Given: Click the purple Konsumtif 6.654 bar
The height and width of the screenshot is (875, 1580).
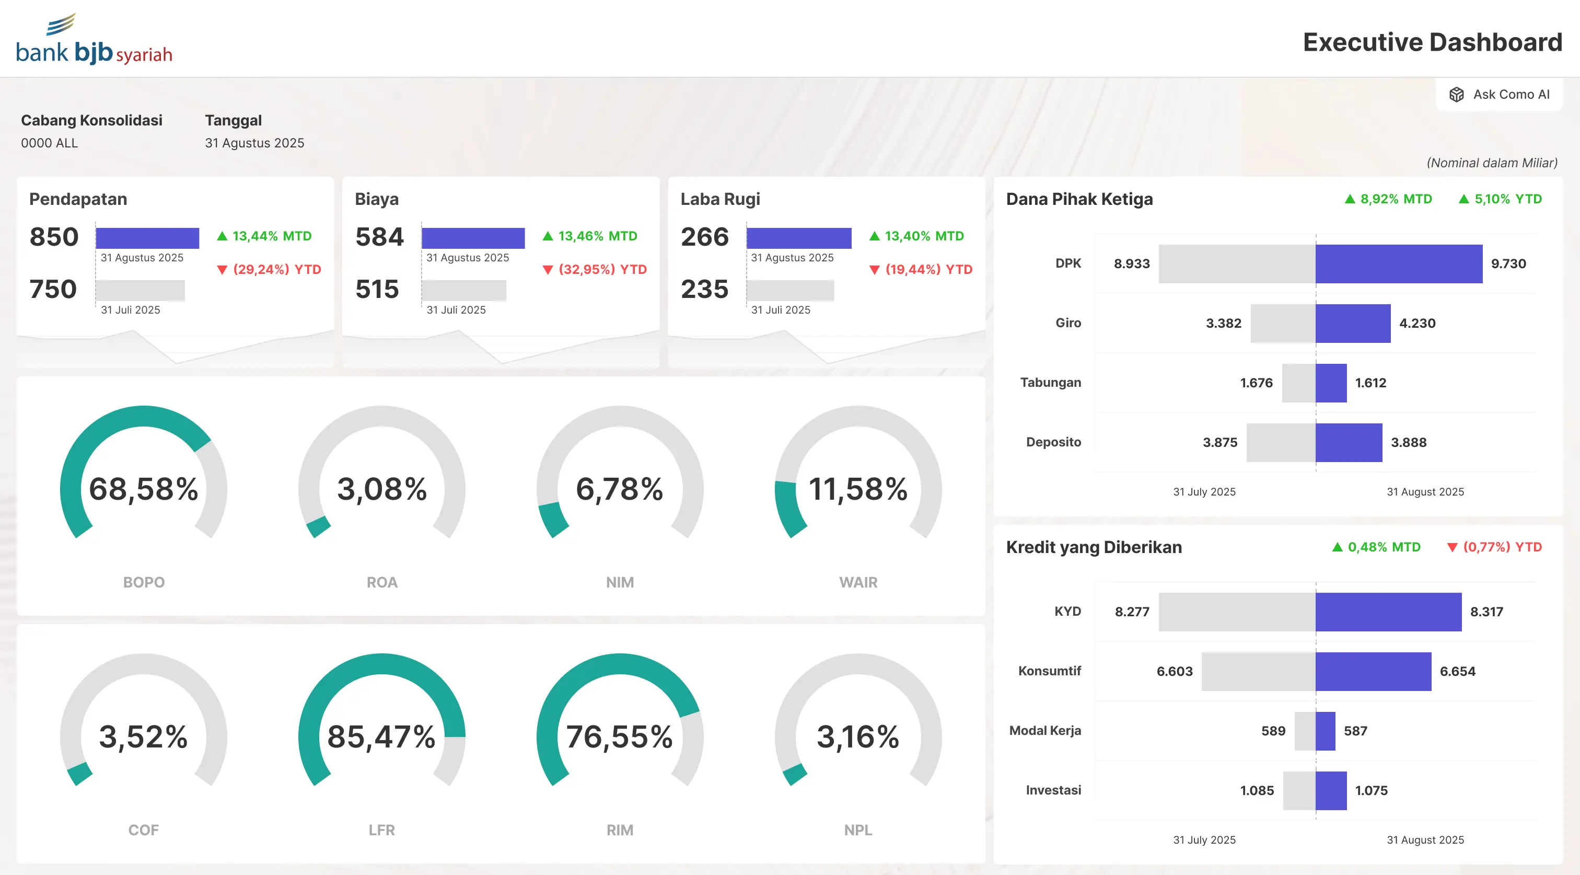Looking at the screenshot, I should [1373, 671].
